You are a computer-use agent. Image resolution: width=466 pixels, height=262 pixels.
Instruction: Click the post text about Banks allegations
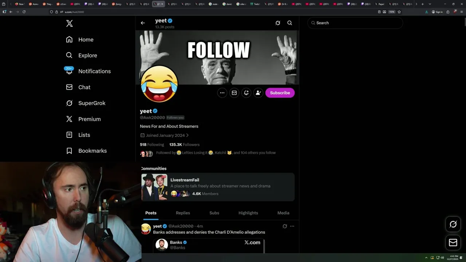(209, 232)
